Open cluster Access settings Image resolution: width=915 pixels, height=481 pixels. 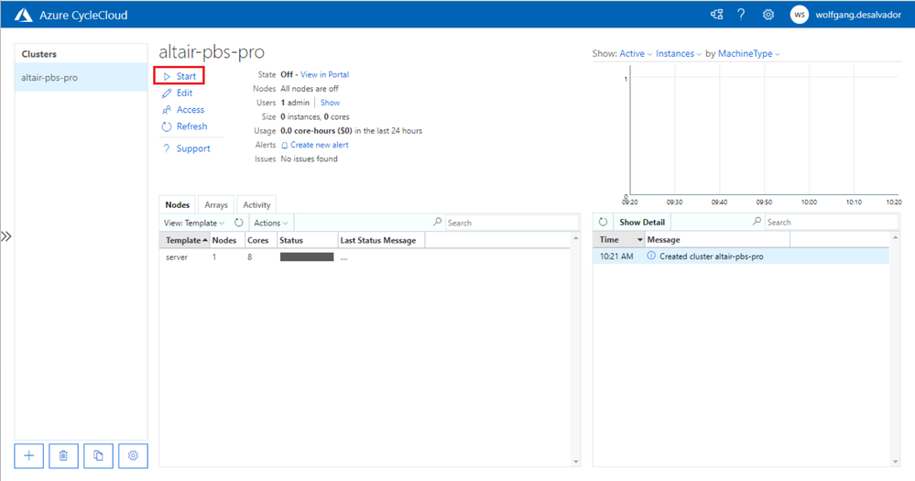click(191, 110)
